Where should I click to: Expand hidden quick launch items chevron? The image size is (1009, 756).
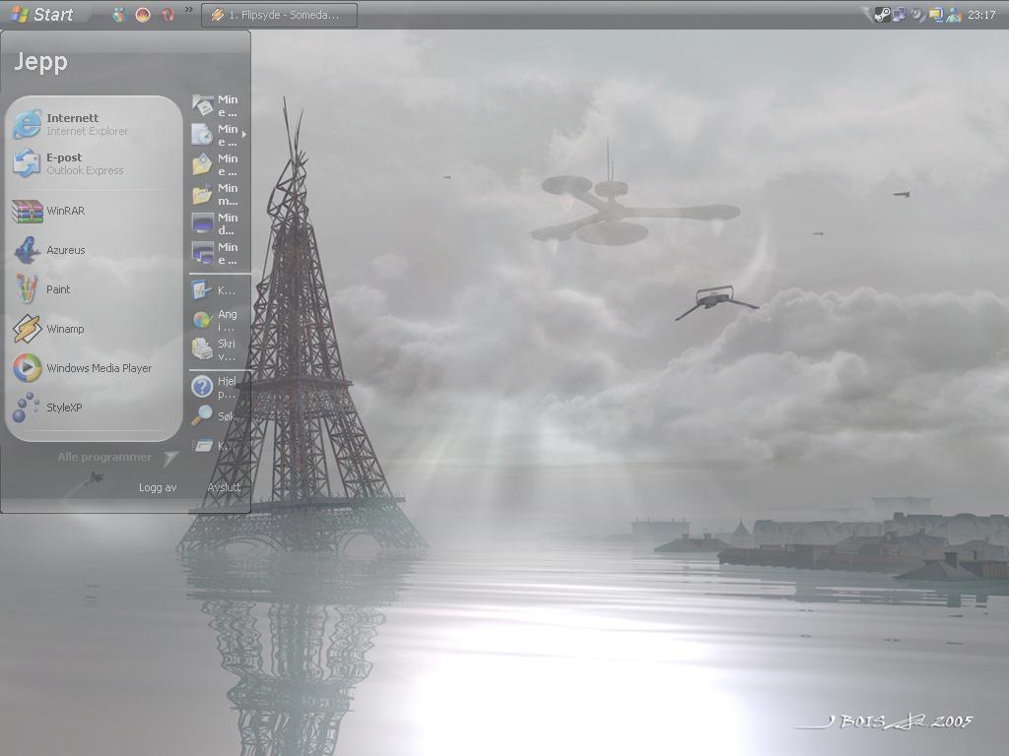pos(188,10)
